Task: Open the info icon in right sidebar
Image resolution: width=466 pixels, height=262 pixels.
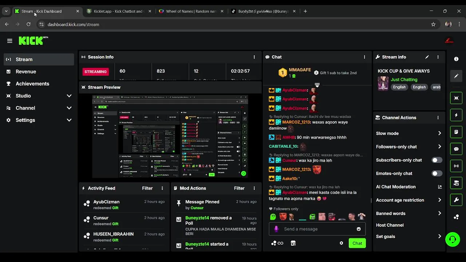Action: click(x=456, y=59)
